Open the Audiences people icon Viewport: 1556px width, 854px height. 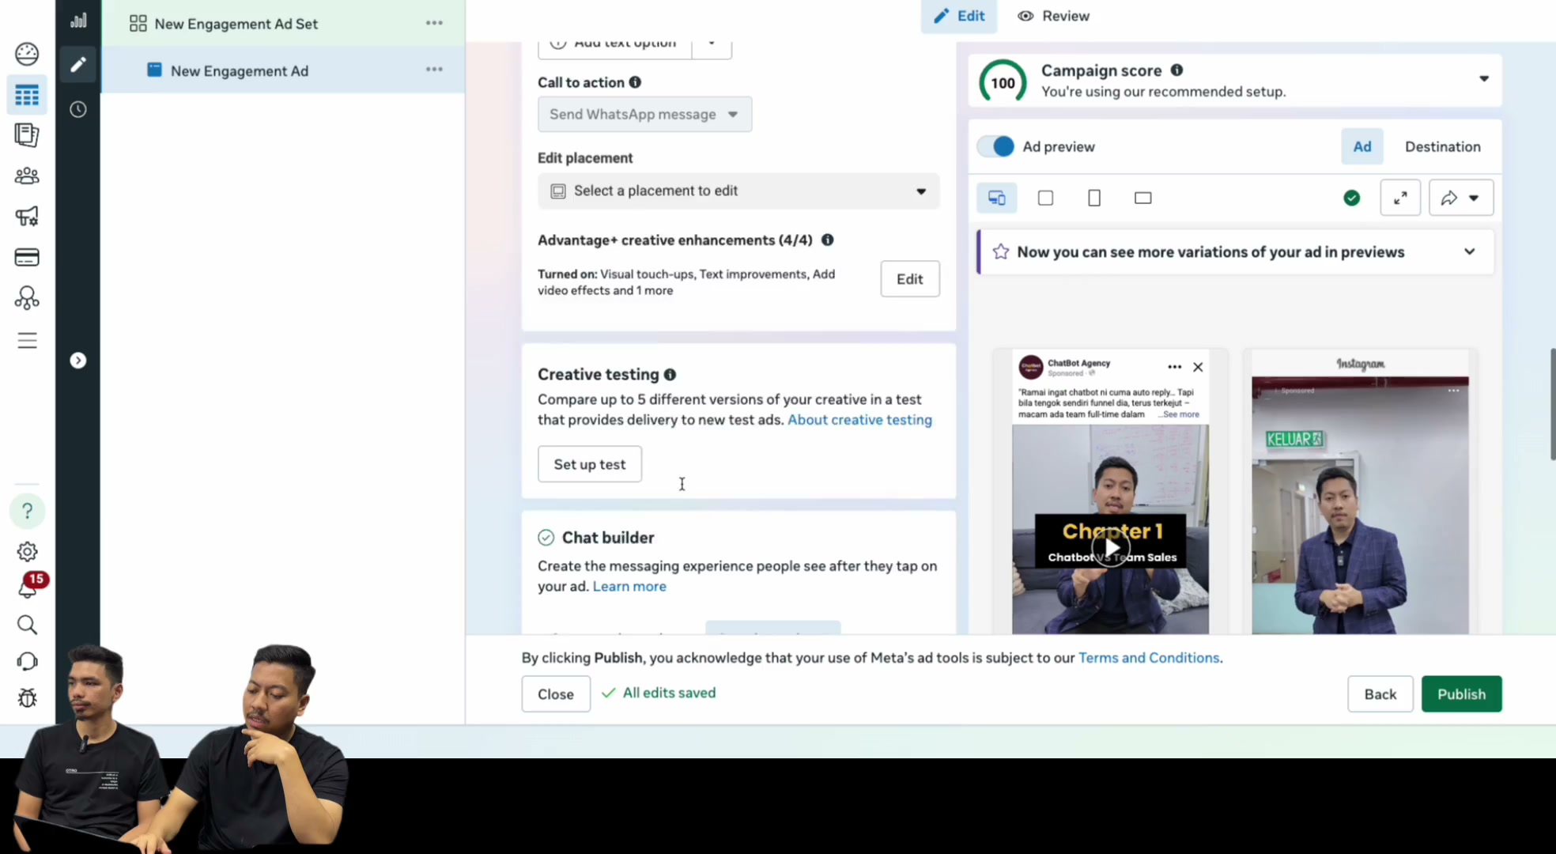27,176
